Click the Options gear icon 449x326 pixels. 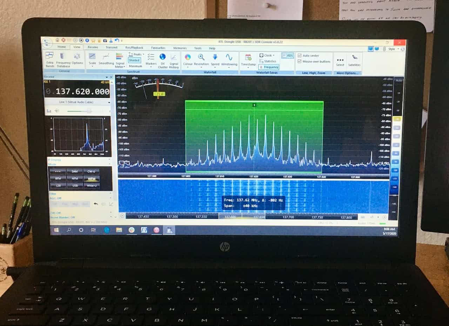point(77,59)
